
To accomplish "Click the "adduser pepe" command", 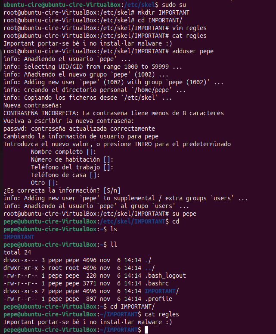I will 192,52.
